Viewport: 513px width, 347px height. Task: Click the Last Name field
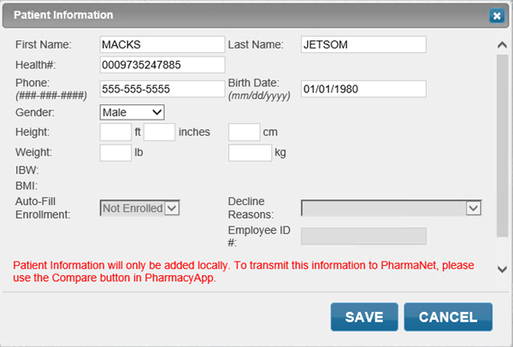(x=363, y=44)
